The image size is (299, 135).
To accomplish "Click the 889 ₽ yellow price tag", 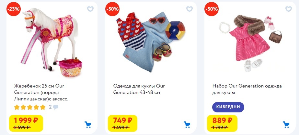I will [x=222, y=123].
